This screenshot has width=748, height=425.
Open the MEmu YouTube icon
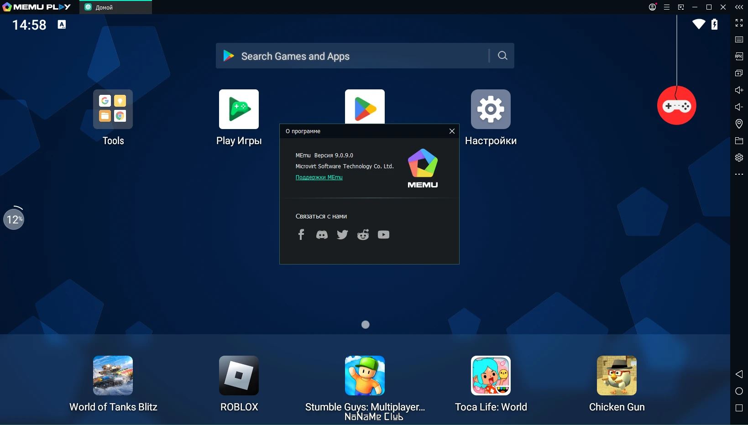383,234
